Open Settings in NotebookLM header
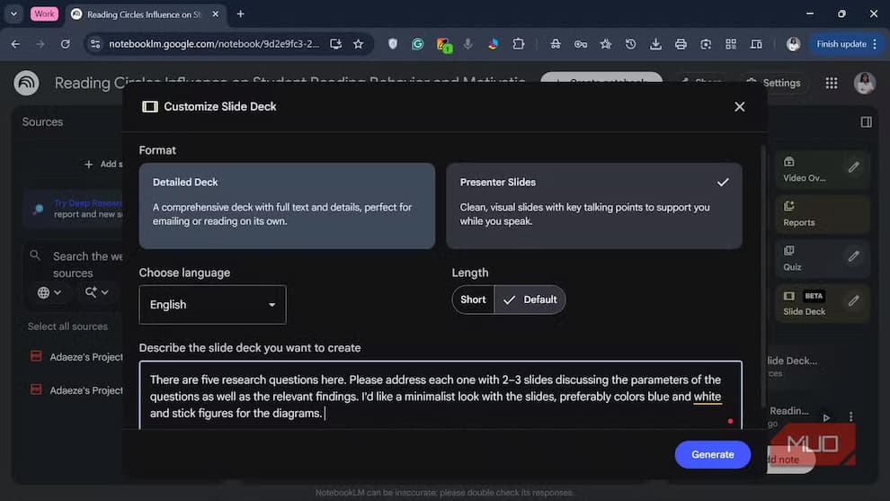 click(772, 83)
